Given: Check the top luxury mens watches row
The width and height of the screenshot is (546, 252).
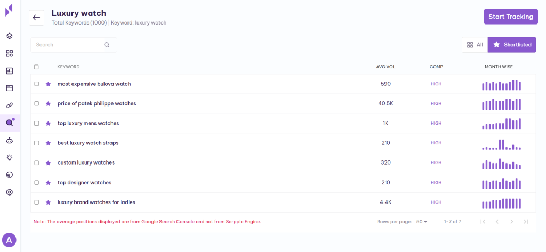Looking at the screenshot, I should tap(37, 123).
